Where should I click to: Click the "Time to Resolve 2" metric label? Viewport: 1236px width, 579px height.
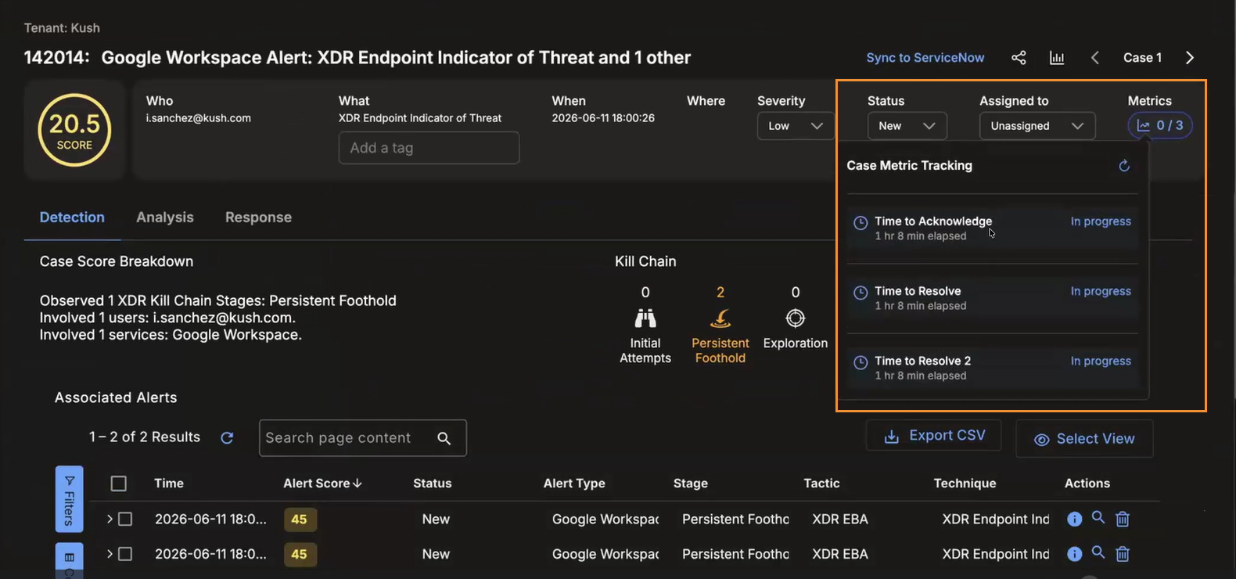point(923,361)
